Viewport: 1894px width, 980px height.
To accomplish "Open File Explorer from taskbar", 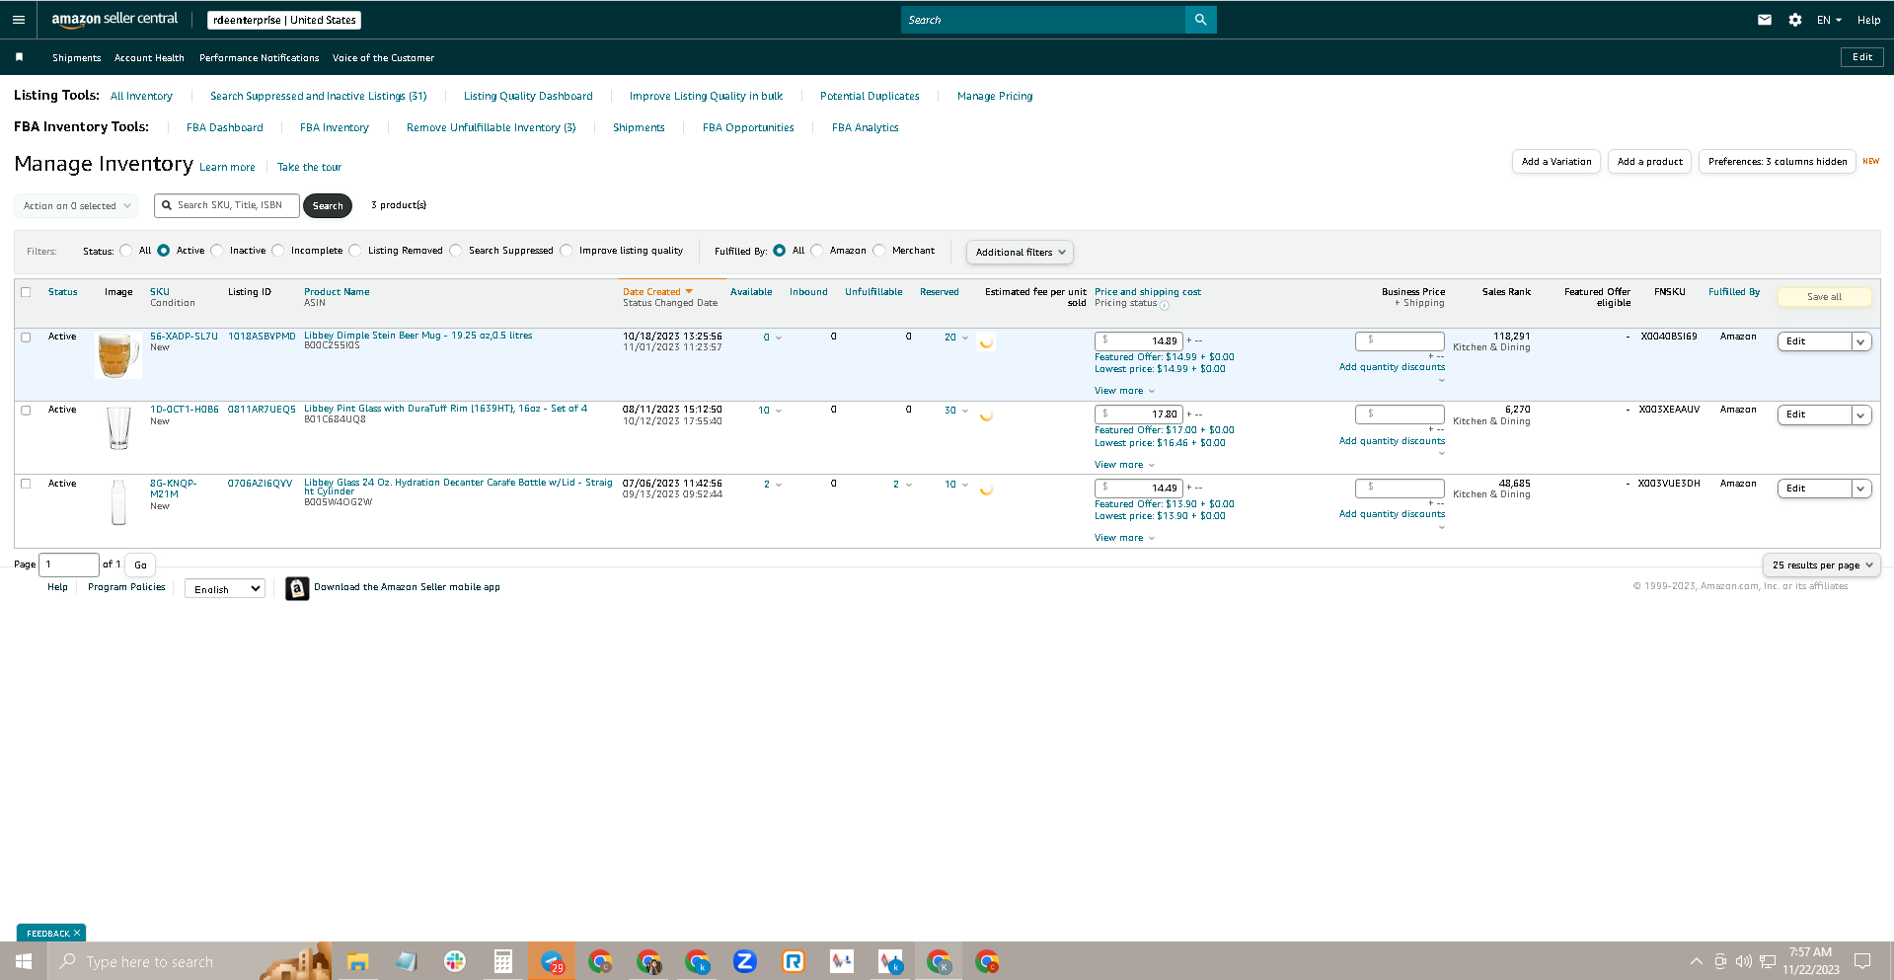I will pos(357,961).
